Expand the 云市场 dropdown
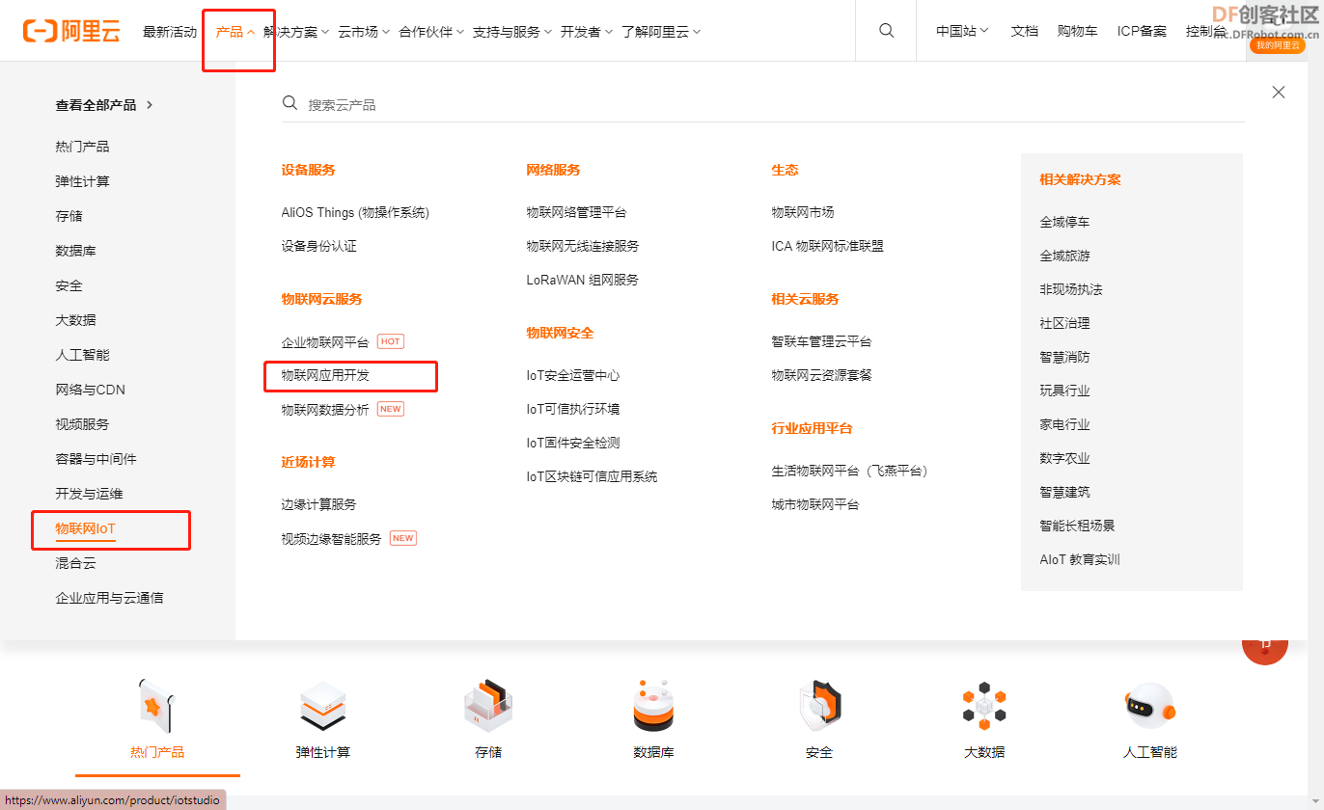Viewport: 1324px width, 810px height. [x=364, y=32]
